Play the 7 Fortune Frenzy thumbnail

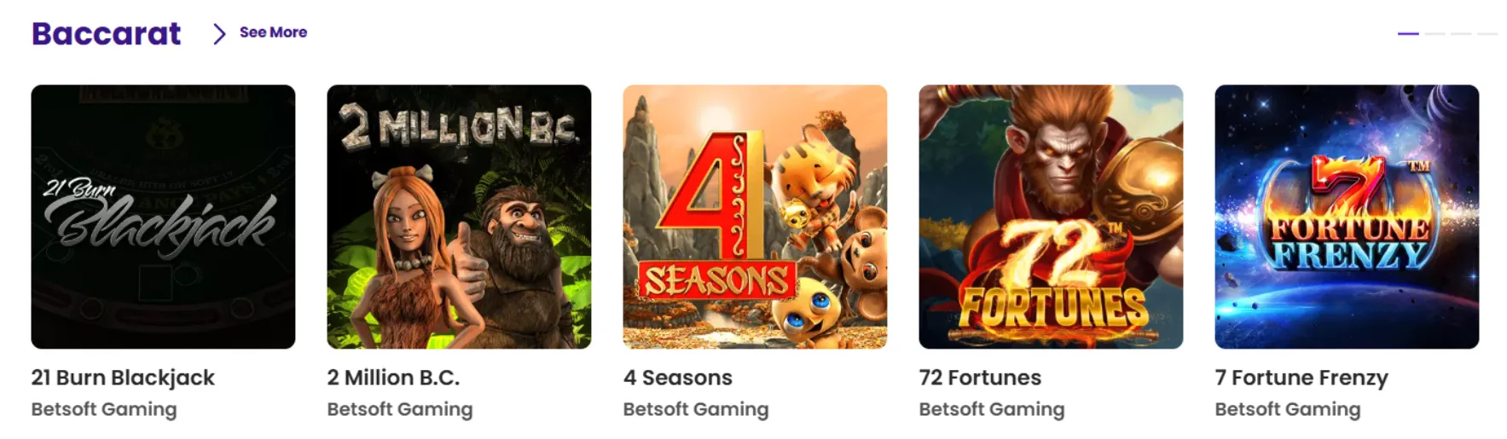coord(1347,217)
